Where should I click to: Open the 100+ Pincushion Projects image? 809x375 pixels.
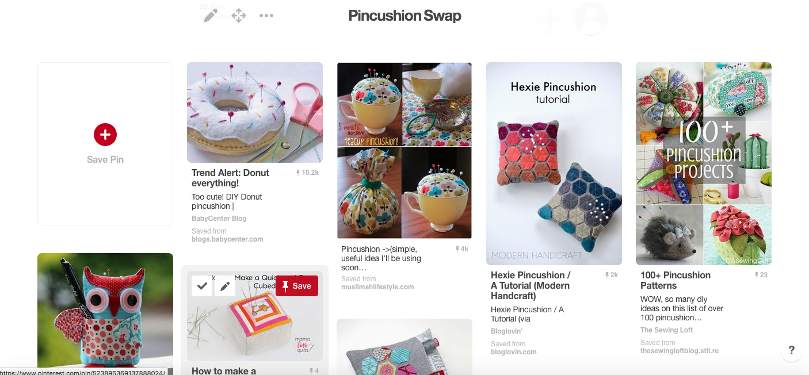pyautogui.click(x=704, y=163)
